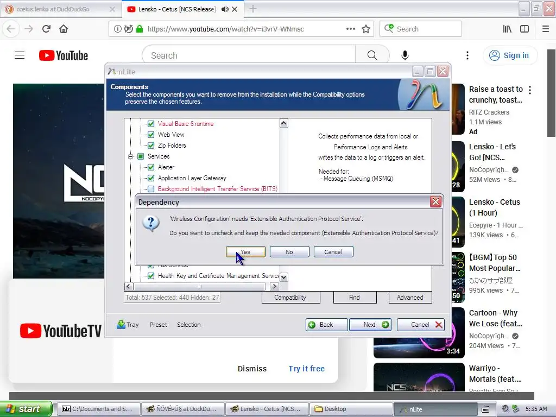Click the Find button in nLite
Screen dimensions: 556x417
tap(355, 298)
